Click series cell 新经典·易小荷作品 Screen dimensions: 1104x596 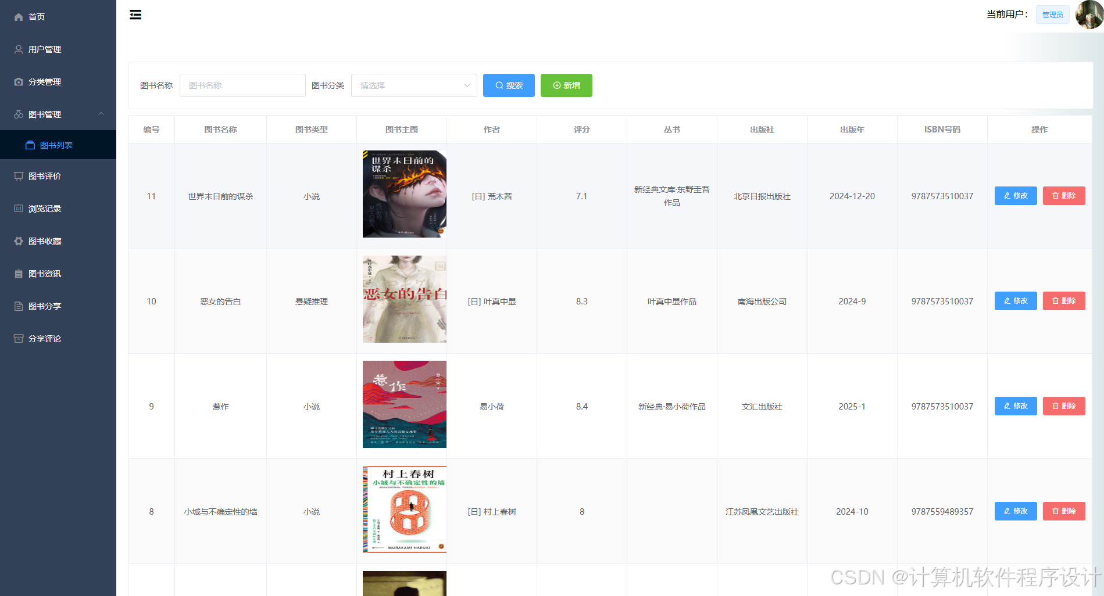click(x=672, y=407)
